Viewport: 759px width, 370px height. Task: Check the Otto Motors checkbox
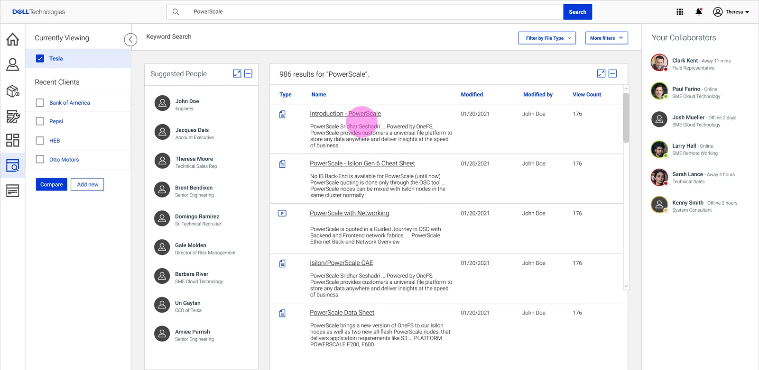tap(40, 159)
